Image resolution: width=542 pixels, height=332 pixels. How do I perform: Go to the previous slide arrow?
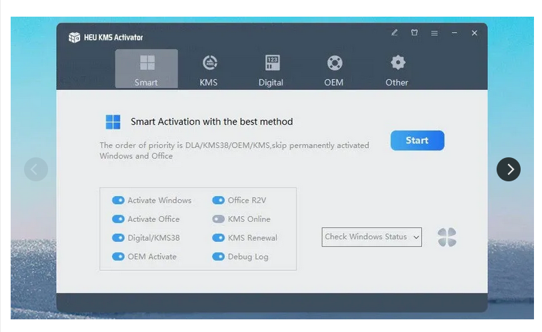(36, 169)
